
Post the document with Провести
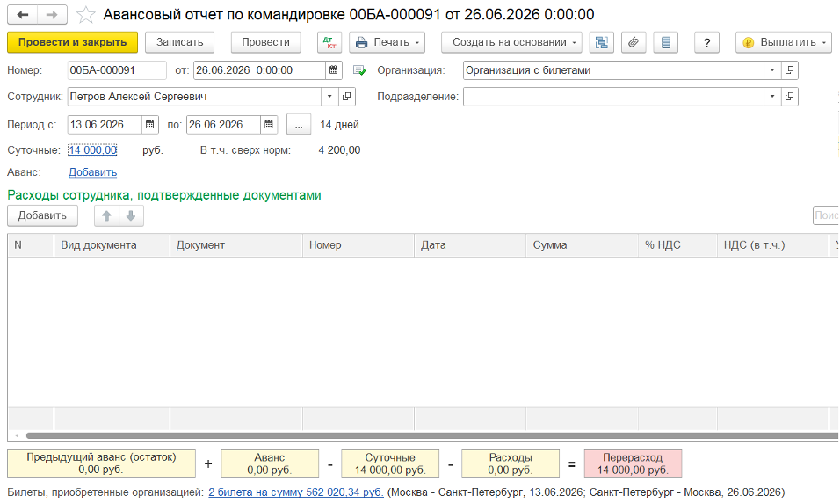click(265, 42)
